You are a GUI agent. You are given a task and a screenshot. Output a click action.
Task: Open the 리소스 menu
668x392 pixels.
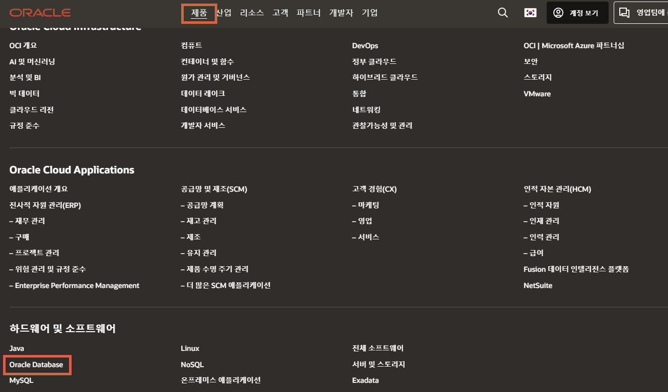point(252,13)
